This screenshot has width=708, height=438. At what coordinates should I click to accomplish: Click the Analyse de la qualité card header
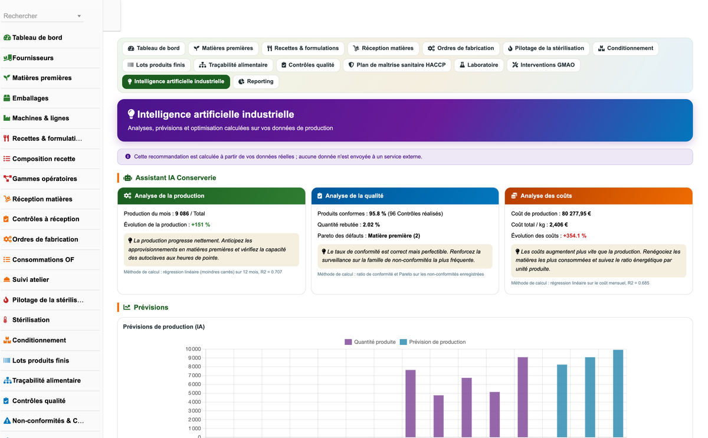tap(405, 196)
